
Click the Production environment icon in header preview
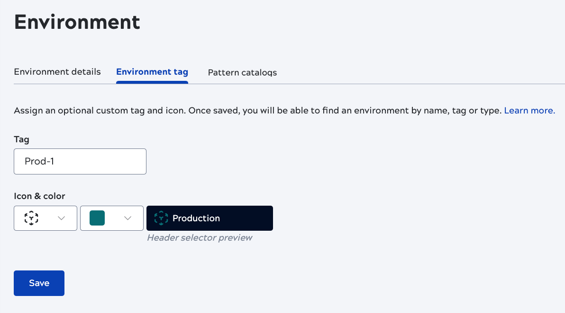tap(161, 218)
